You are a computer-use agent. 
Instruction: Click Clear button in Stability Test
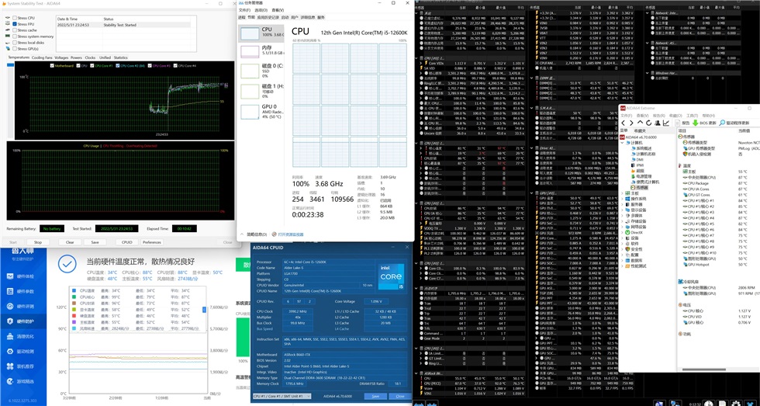pos(70,242)
